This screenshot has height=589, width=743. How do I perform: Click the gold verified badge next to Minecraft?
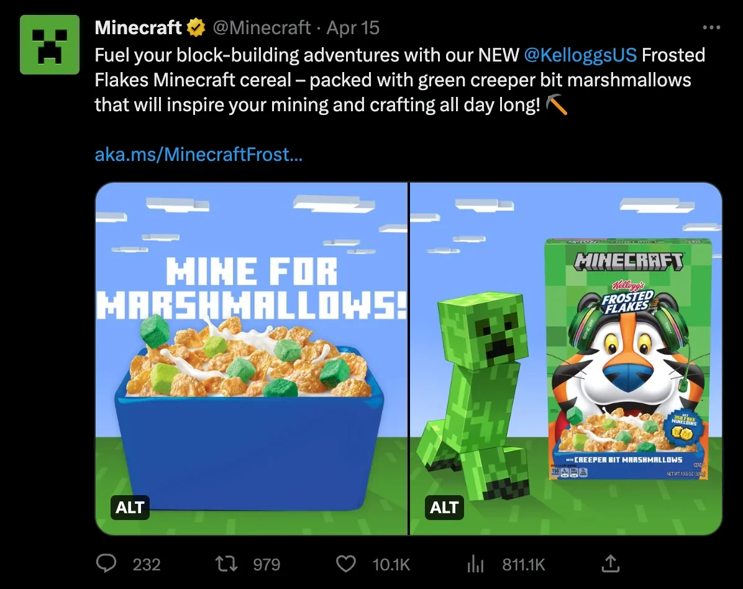pos(196,27)
